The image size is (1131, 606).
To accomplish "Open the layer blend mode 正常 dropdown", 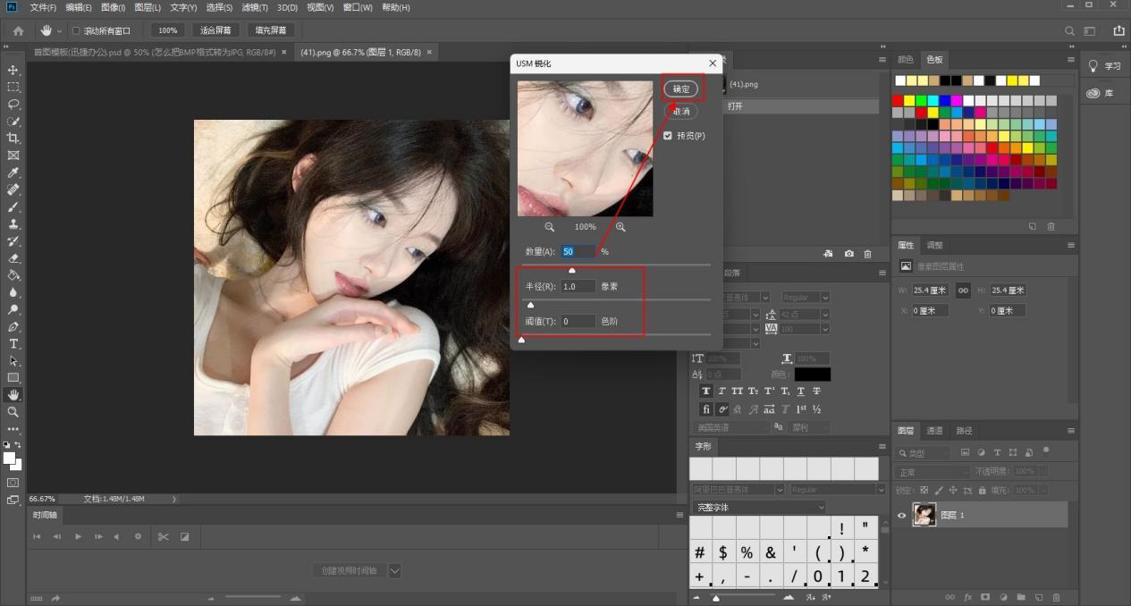I will click(x=933, y=471).
